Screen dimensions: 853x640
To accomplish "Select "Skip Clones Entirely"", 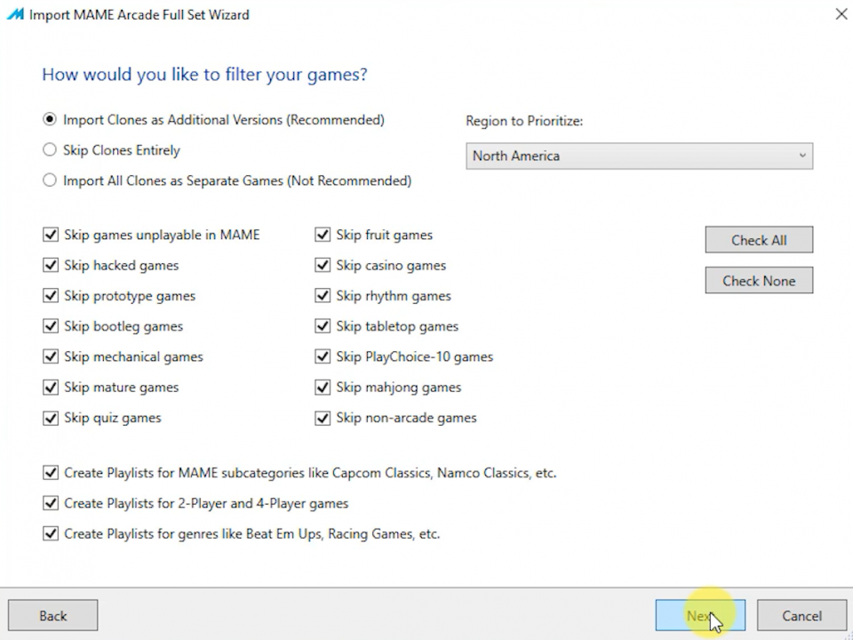I will [50, 149].
